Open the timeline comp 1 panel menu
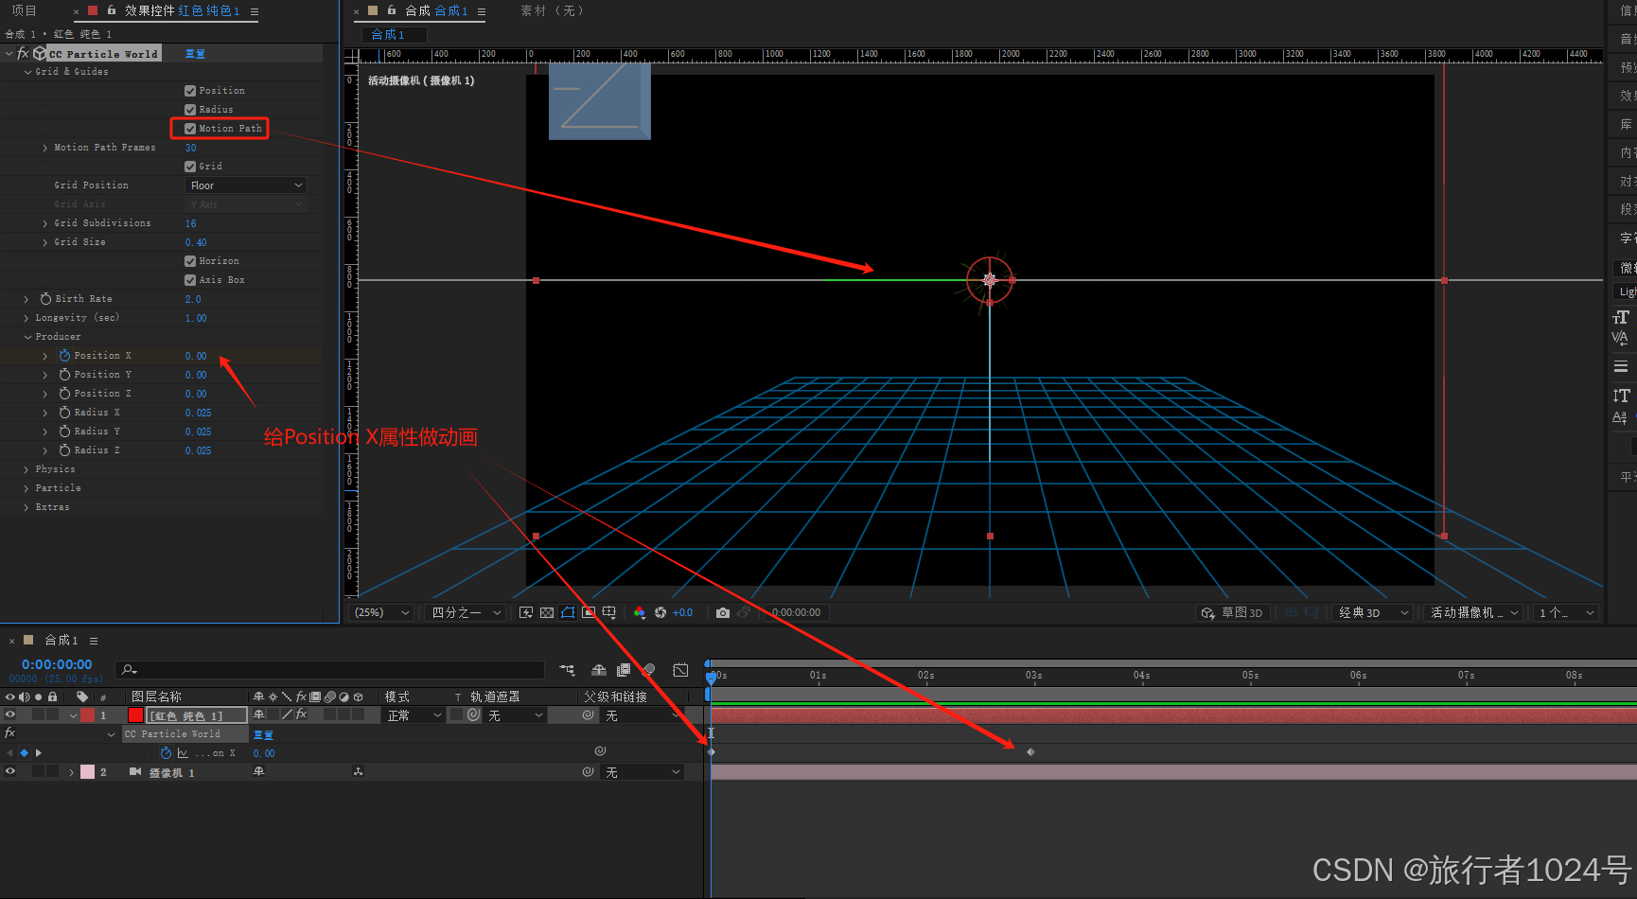Viewport: 1637px width, 899px height. point(94,641)
